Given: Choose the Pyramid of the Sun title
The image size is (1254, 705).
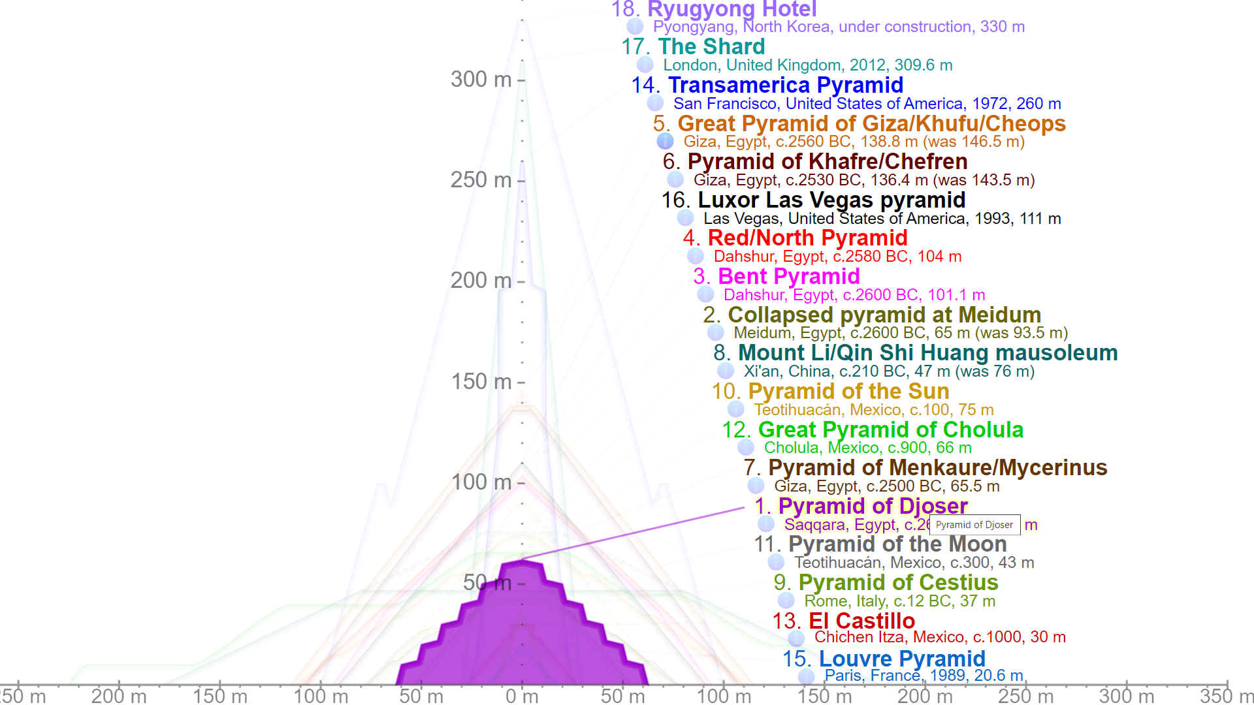Looking at the screenshot, I should [848, 391].
